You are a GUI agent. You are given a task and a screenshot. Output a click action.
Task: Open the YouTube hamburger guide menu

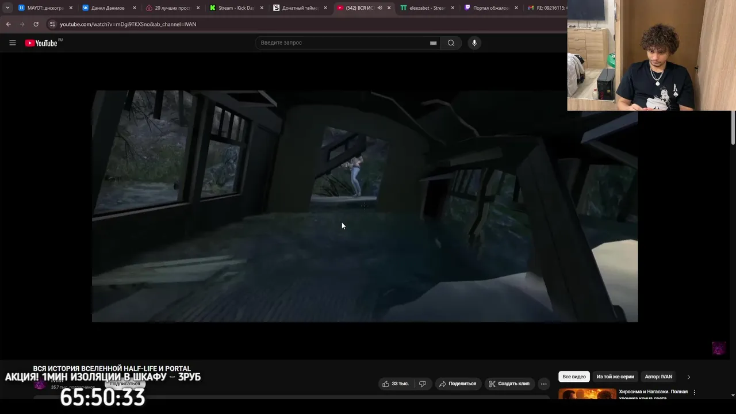(12, 43)
